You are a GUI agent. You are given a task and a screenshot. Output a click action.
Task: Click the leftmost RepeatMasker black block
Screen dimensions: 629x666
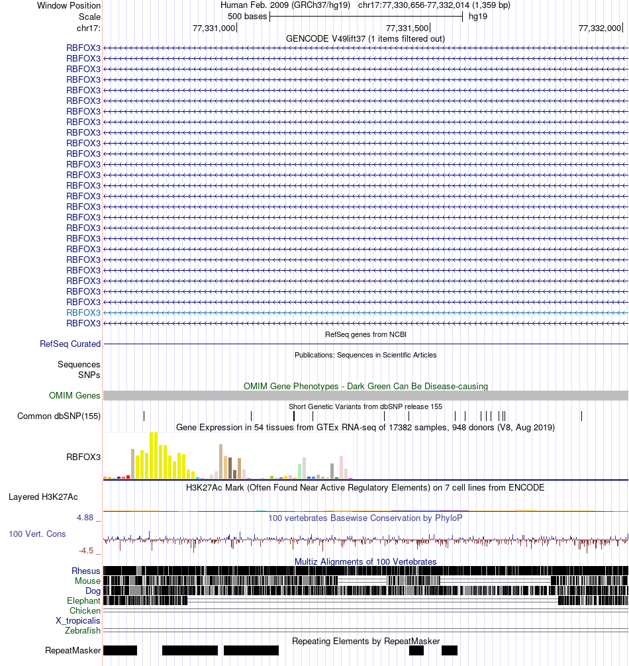pos(121,650)
